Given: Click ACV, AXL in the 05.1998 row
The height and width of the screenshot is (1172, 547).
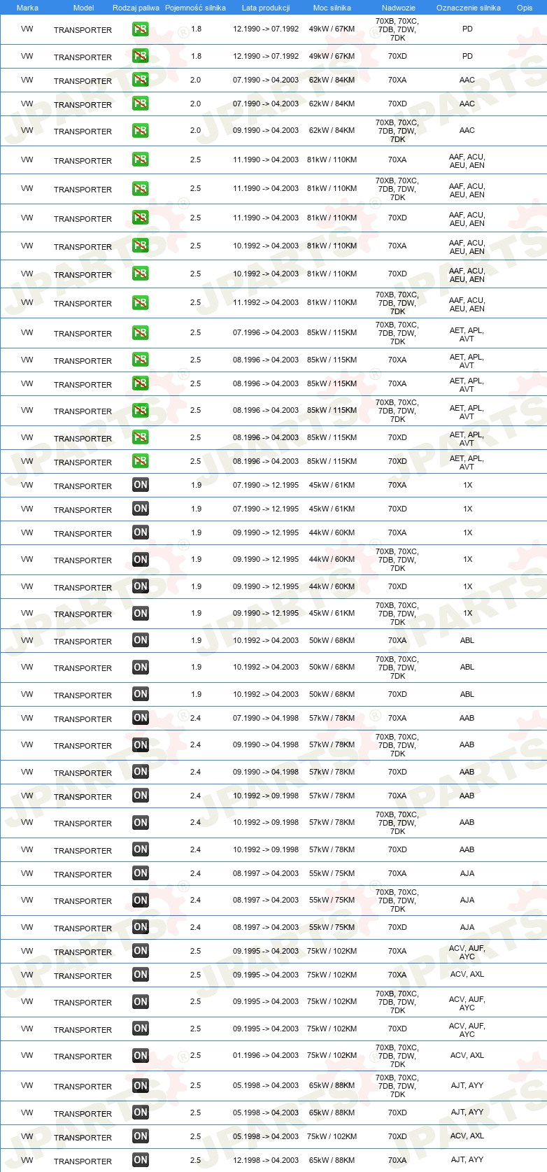Looking at the screenshot, I should (467, 1136).
